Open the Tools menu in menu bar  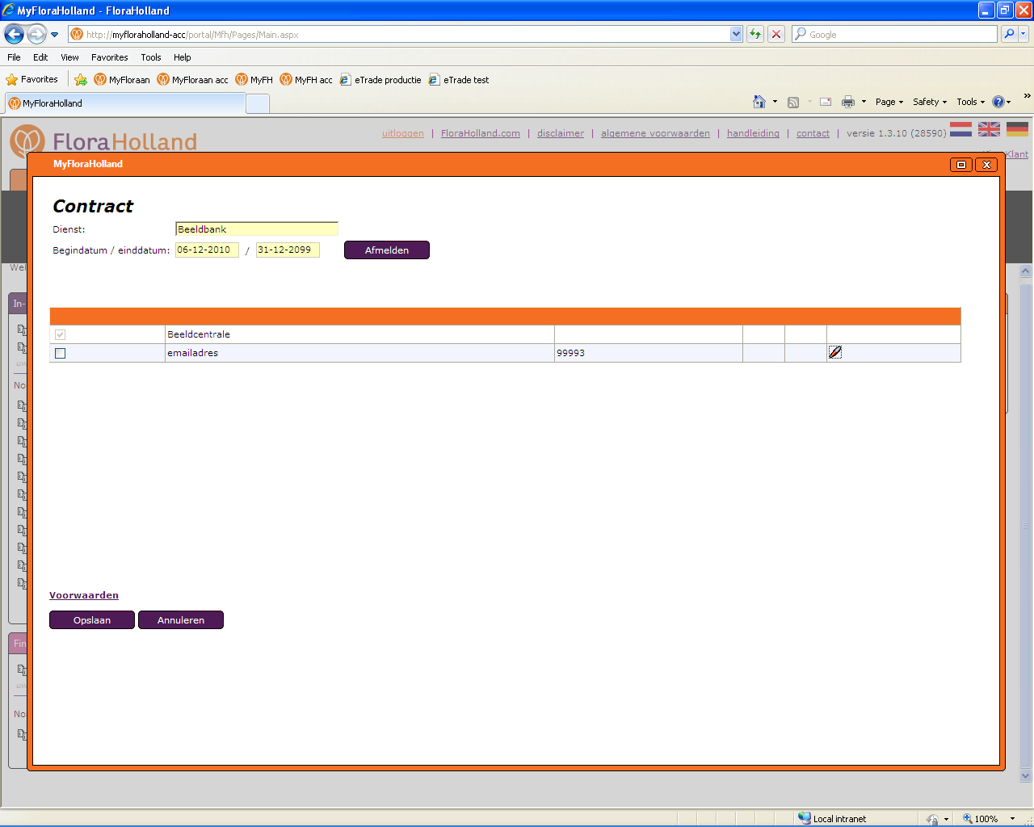151,57
